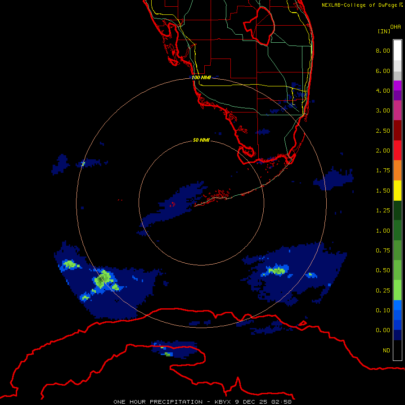
Task: Pick the pink 3.00 legend swatch
Action: click(x=397, y=110)
